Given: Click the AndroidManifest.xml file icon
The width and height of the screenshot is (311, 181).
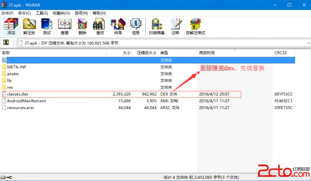Looking at the screenshot, I should click(x=4, y=101).
